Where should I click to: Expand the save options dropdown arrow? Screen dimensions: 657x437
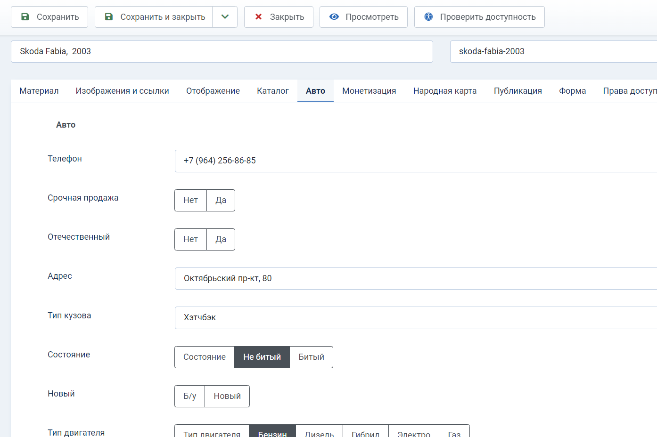(x=225, y=17)
